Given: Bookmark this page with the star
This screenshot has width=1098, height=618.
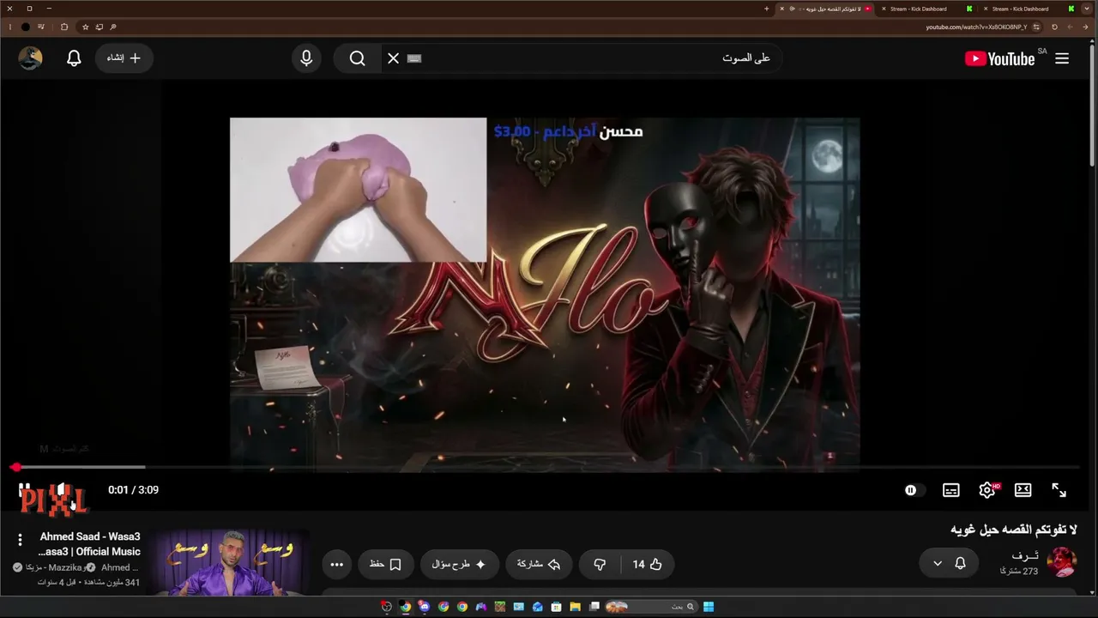Looking at the screenshot, I should click(85, 27).
